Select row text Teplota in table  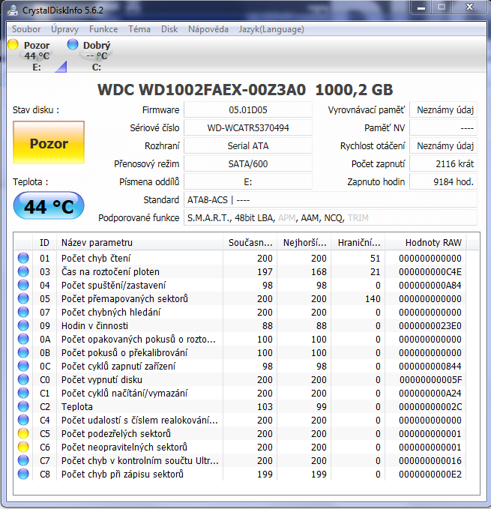click(77, 407)
